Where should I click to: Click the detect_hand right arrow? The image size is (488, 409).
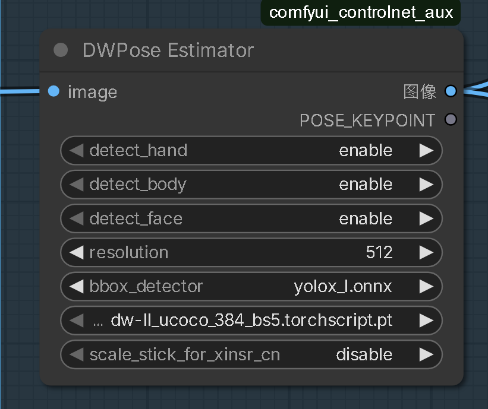[426, 150]
